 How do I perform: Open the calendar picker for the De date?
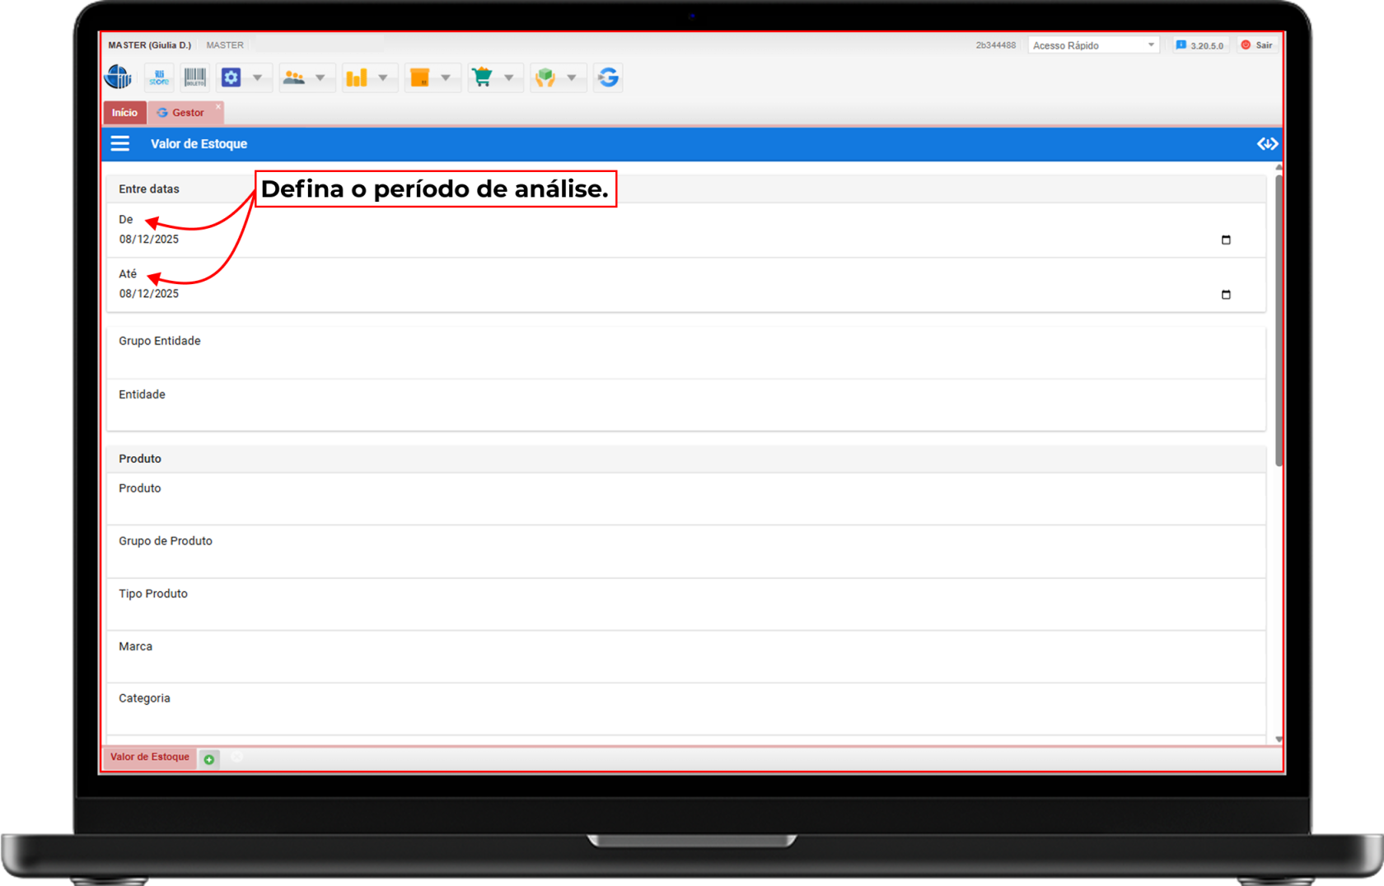pos(1226,240)
